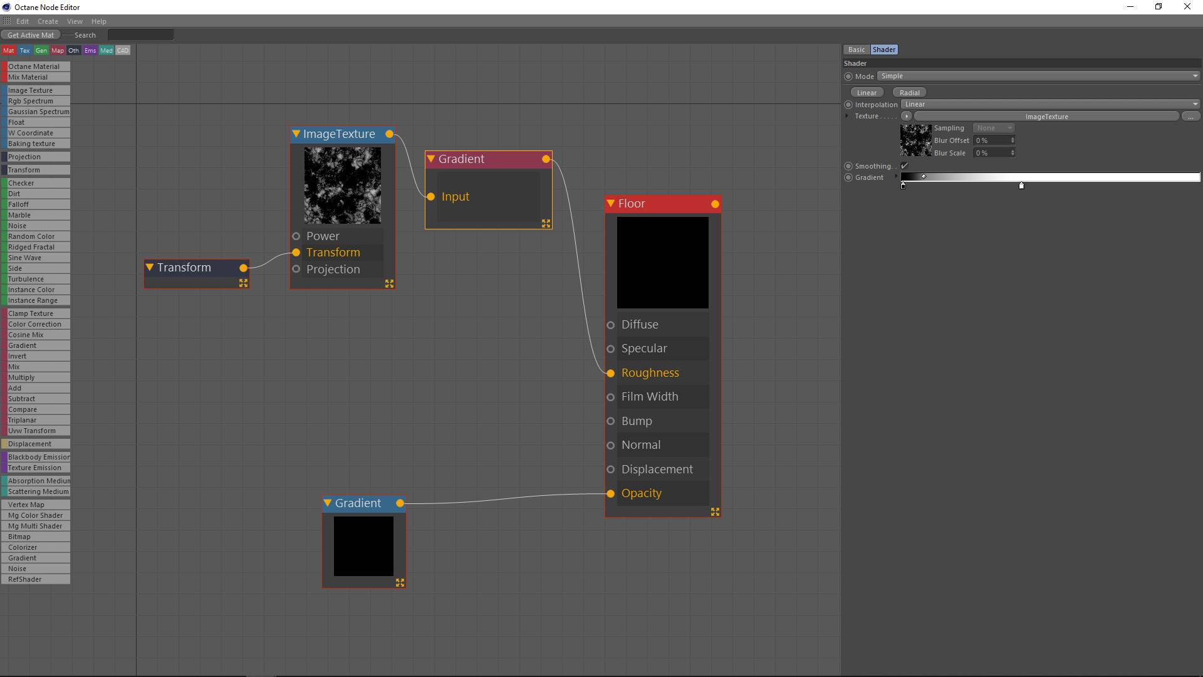
Task: Click the resize icon on the Floor node
Action: click(x=715, y=512)
